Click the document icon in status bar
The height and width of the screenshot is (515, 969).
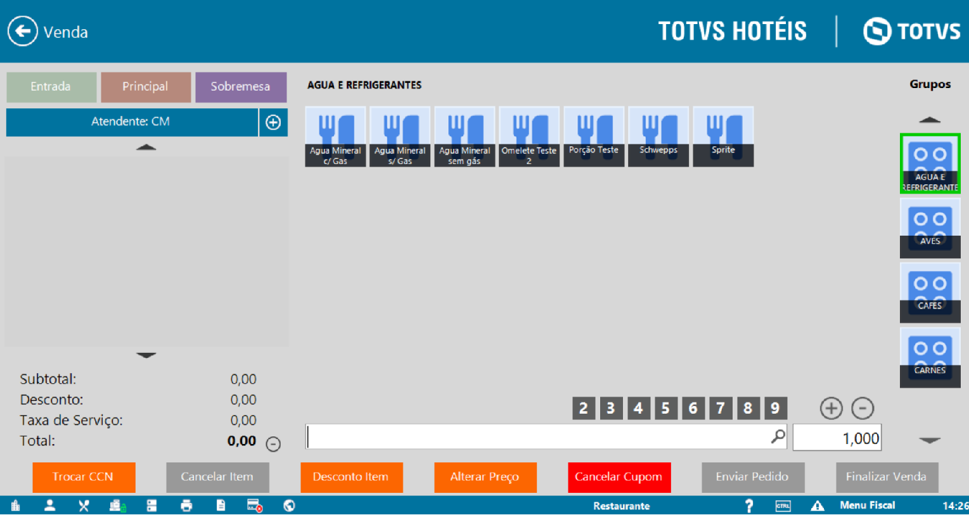click(221, 505)
